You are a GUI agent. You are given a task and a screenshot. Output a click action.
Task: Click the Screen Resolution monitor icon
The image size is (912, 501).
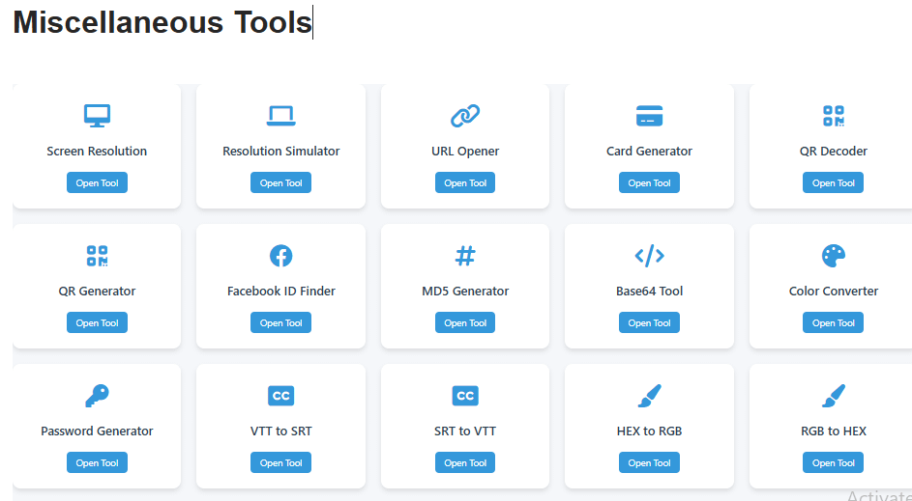point(97,116)
